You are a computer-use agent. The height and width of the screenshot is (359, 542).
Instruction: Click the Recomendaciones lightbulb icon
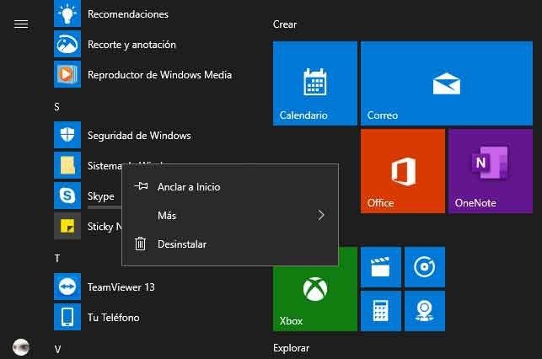click(x=67, y=13)
